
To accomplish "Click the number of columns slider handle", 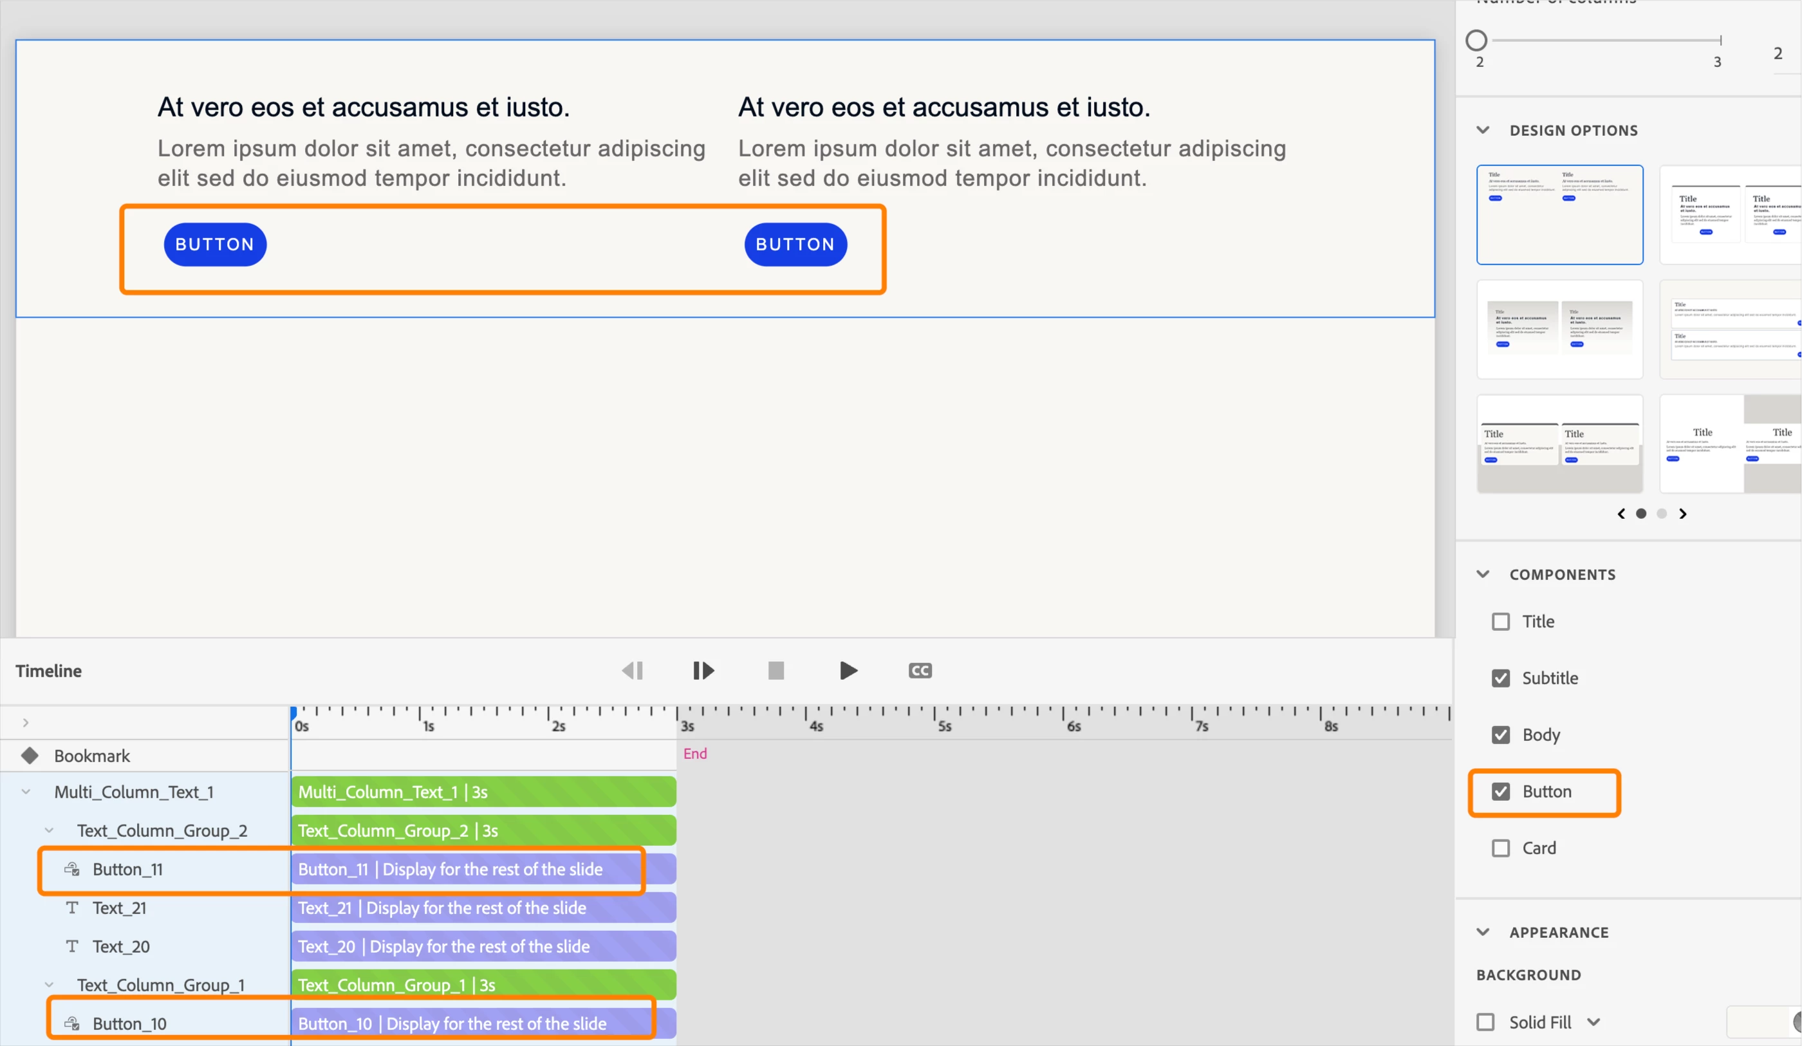I will pyautogui.click(x=1476, y=40).
